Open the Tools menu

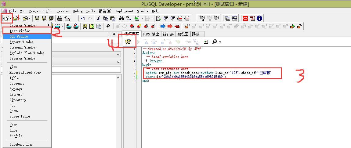click(90, 11)
